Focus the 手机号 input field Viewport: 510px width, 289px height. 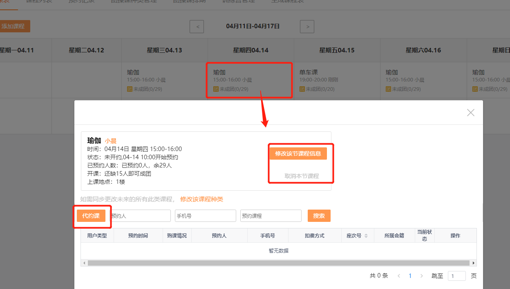(x=205, y=216)
